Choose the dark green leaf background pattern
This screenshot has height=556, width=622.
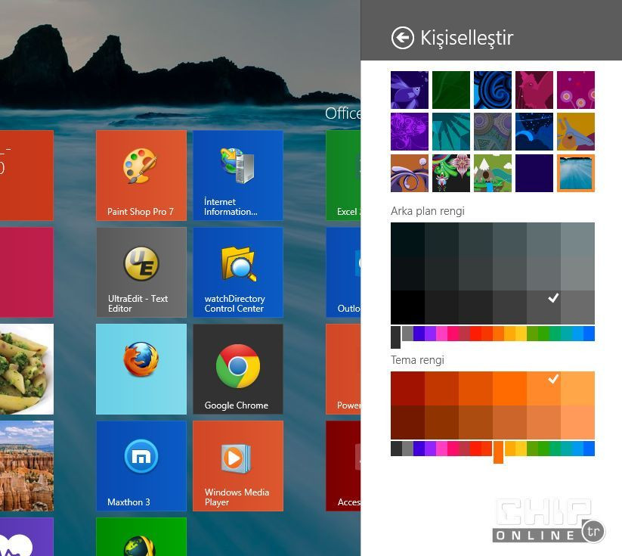pos(451,90)
